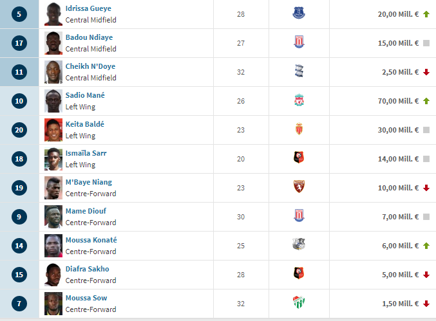Image resolution: width=436 pixels, height=321 pixels.
Task: Open Idrissa Gueye's player profile link
Action: [88, 8]
